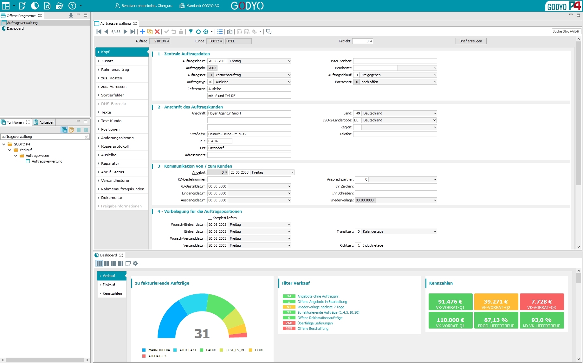
Task: Open the Dashboard pie chart icon in header
Action: [x=35, y=6]
